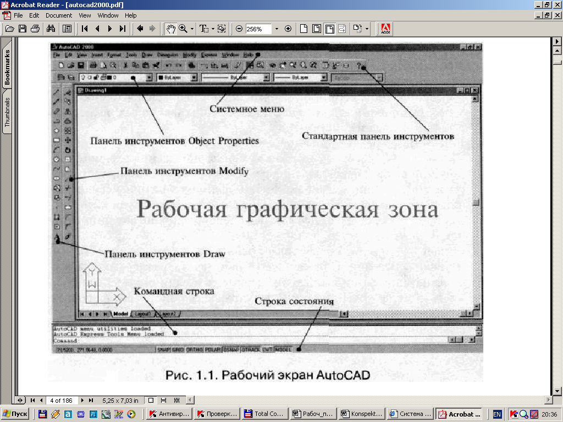Toggle navigation pane button in status bar

coord(20,401)
